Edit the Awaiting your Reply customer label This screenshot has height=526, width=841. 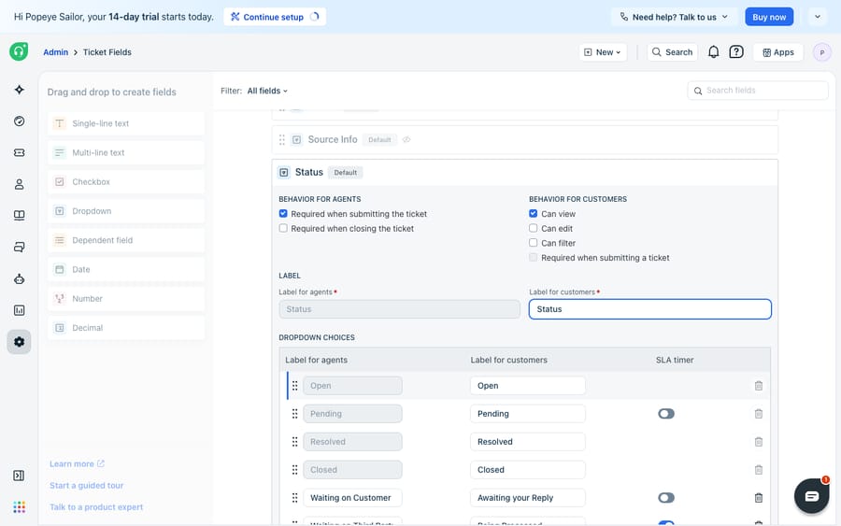528,498
